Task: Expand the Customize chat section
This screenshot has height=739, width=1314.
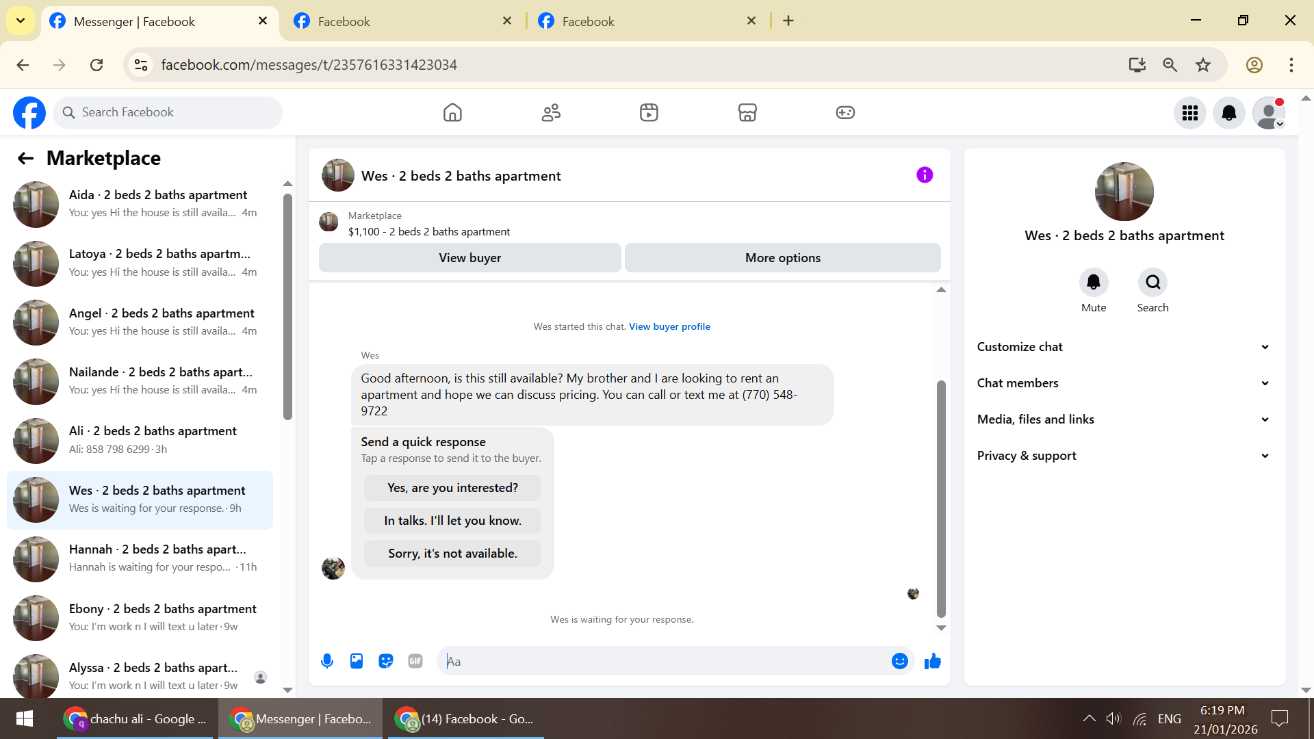Action: 1124,347
